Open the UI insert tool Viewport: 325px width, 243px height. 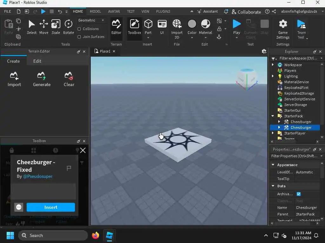coord(162,27)
